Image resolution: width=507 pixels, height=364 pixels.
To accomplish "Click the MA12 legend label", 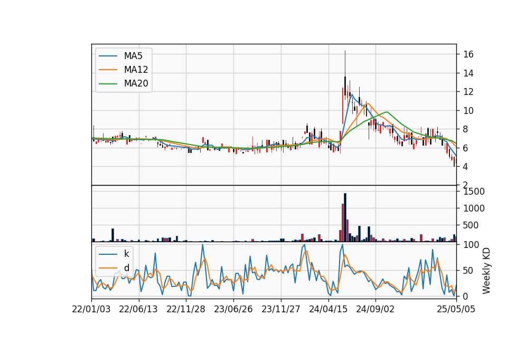I will click(x=136, y=70).
